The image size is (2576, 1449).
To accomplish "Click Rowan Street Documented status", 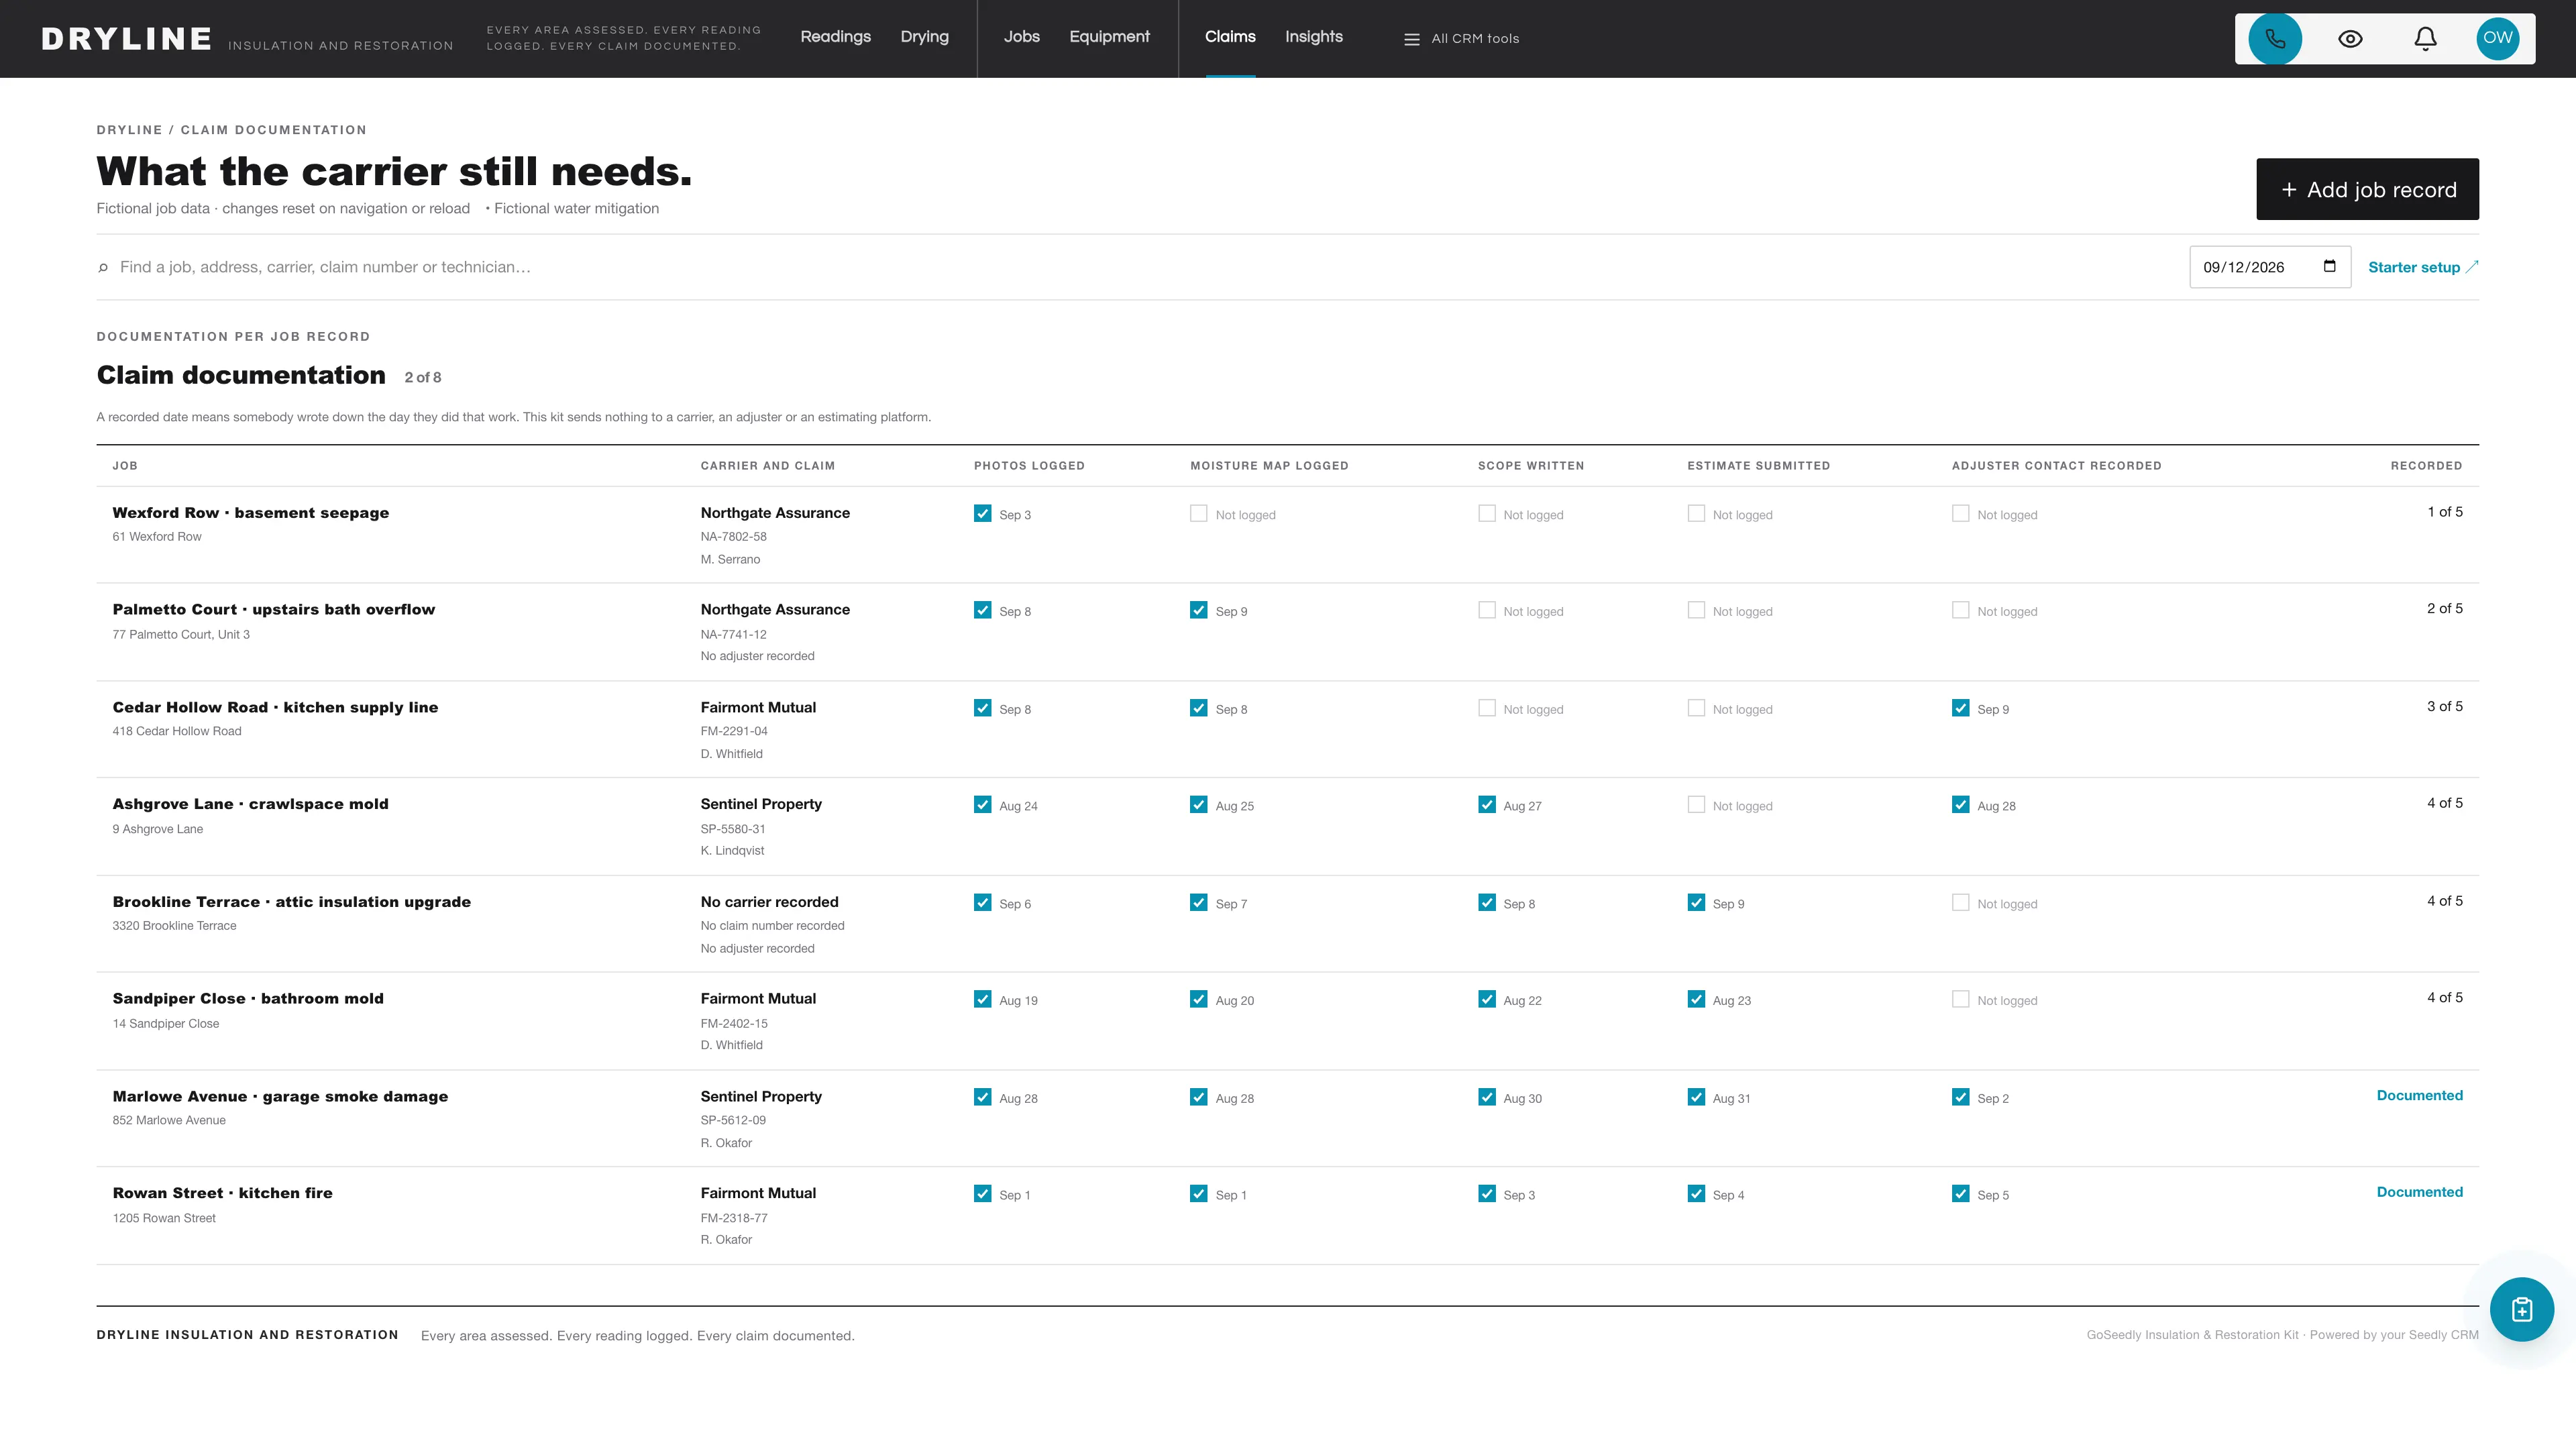I will 2419,1192.
